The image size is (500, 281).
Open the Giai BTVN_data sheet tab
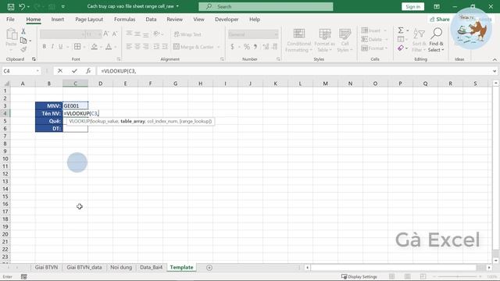(x=84, y=267)
